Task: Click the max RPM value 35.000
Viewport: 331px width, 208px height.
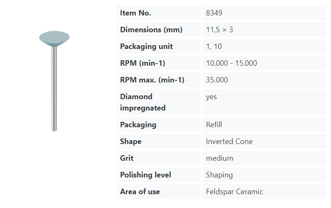Action: (x=217, y=80)
